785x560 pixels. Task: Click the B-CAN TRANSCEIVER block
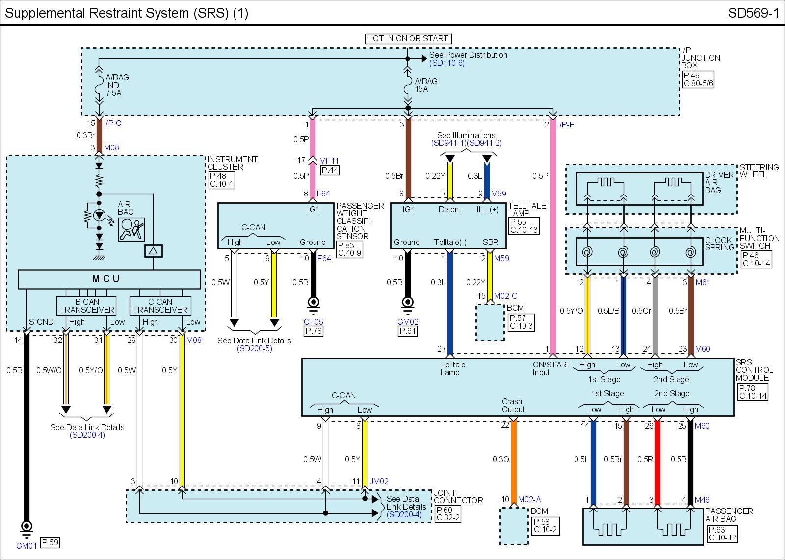click(86, 306)
